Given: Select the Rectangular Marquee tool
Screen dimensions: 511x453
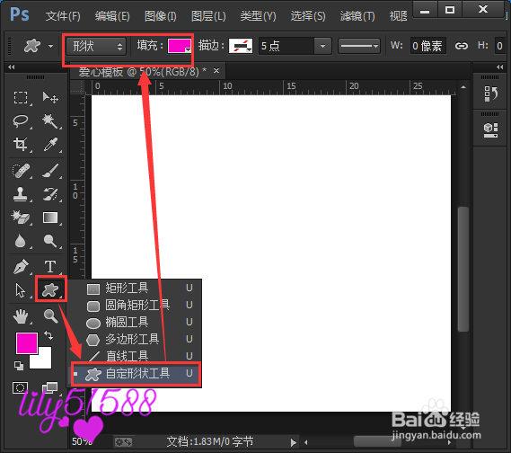Looking at the screenshot, I should [x=21, y=97].
